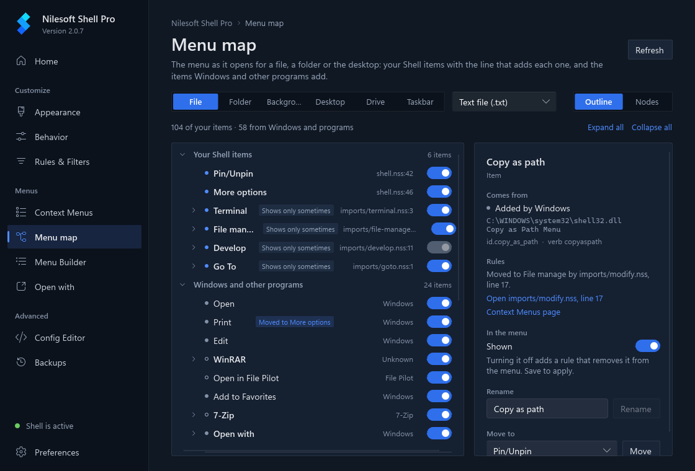Toggle the Go To item switch

(439, 266)
